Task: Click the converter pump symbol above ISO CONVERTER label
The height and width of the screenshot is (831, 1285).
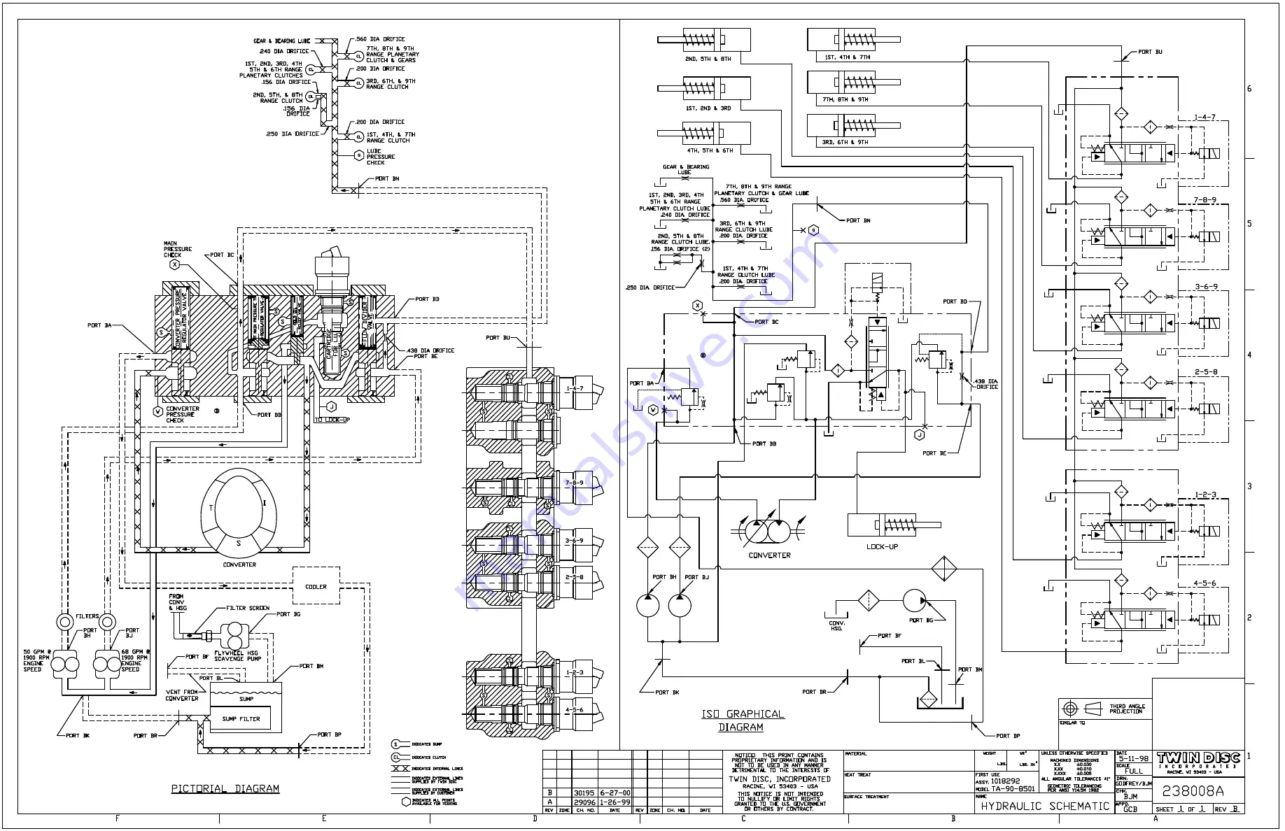Action: tap(768, 532)
